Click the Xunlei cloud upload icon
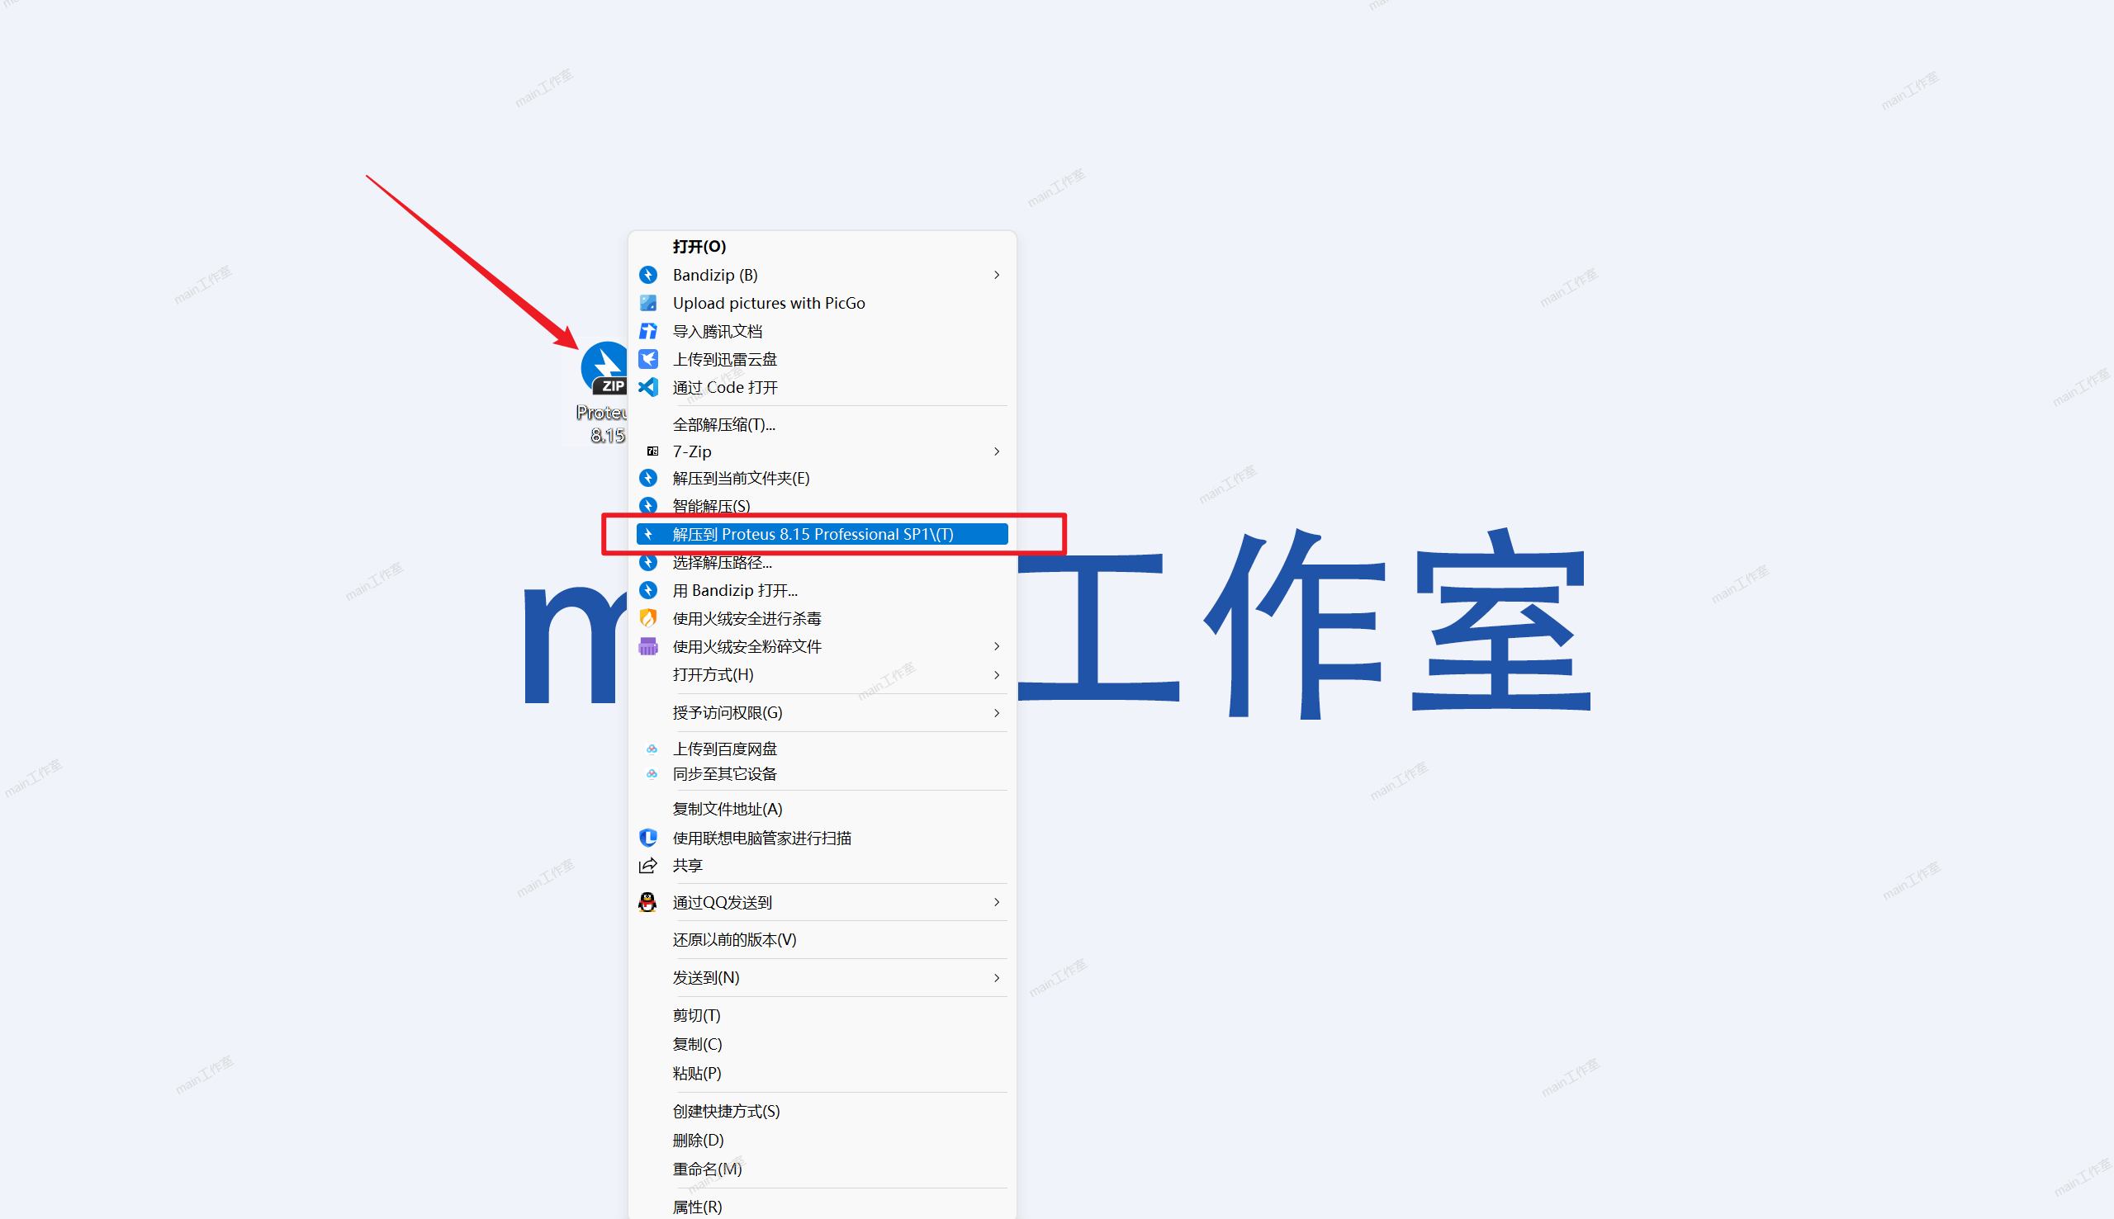Viewport: 2114px width, 1219px height. (x=648, y=359)
